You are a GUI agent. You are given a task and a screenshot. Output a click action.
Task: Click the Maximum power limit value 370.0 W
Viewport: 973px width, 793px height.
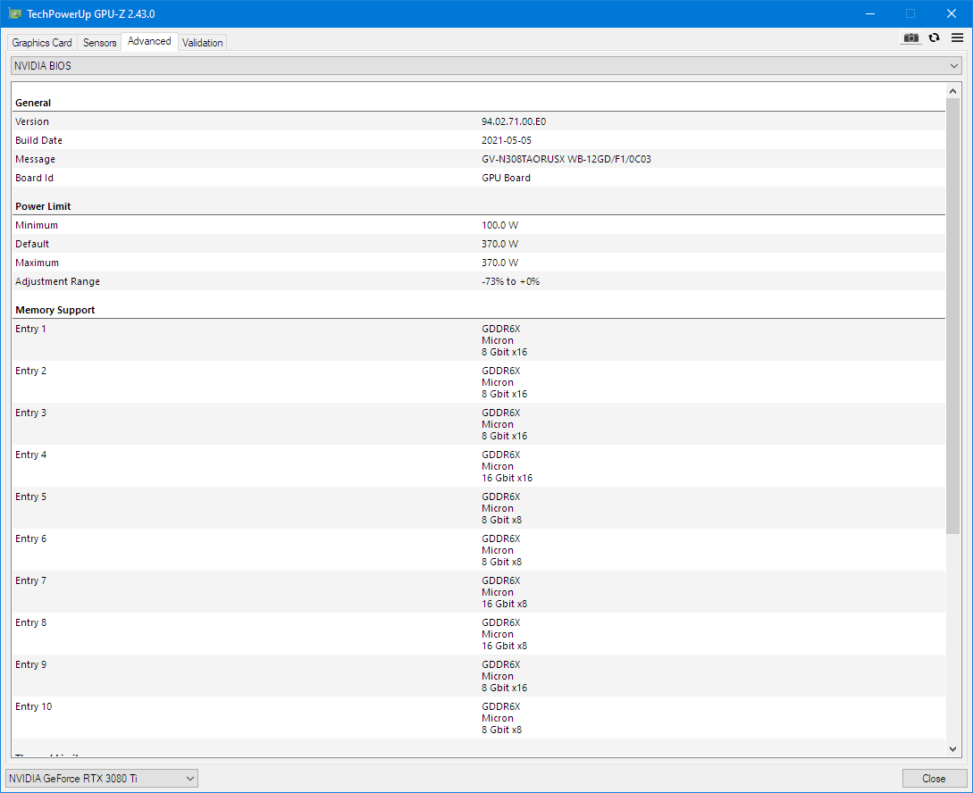click(x=500, y=263)
